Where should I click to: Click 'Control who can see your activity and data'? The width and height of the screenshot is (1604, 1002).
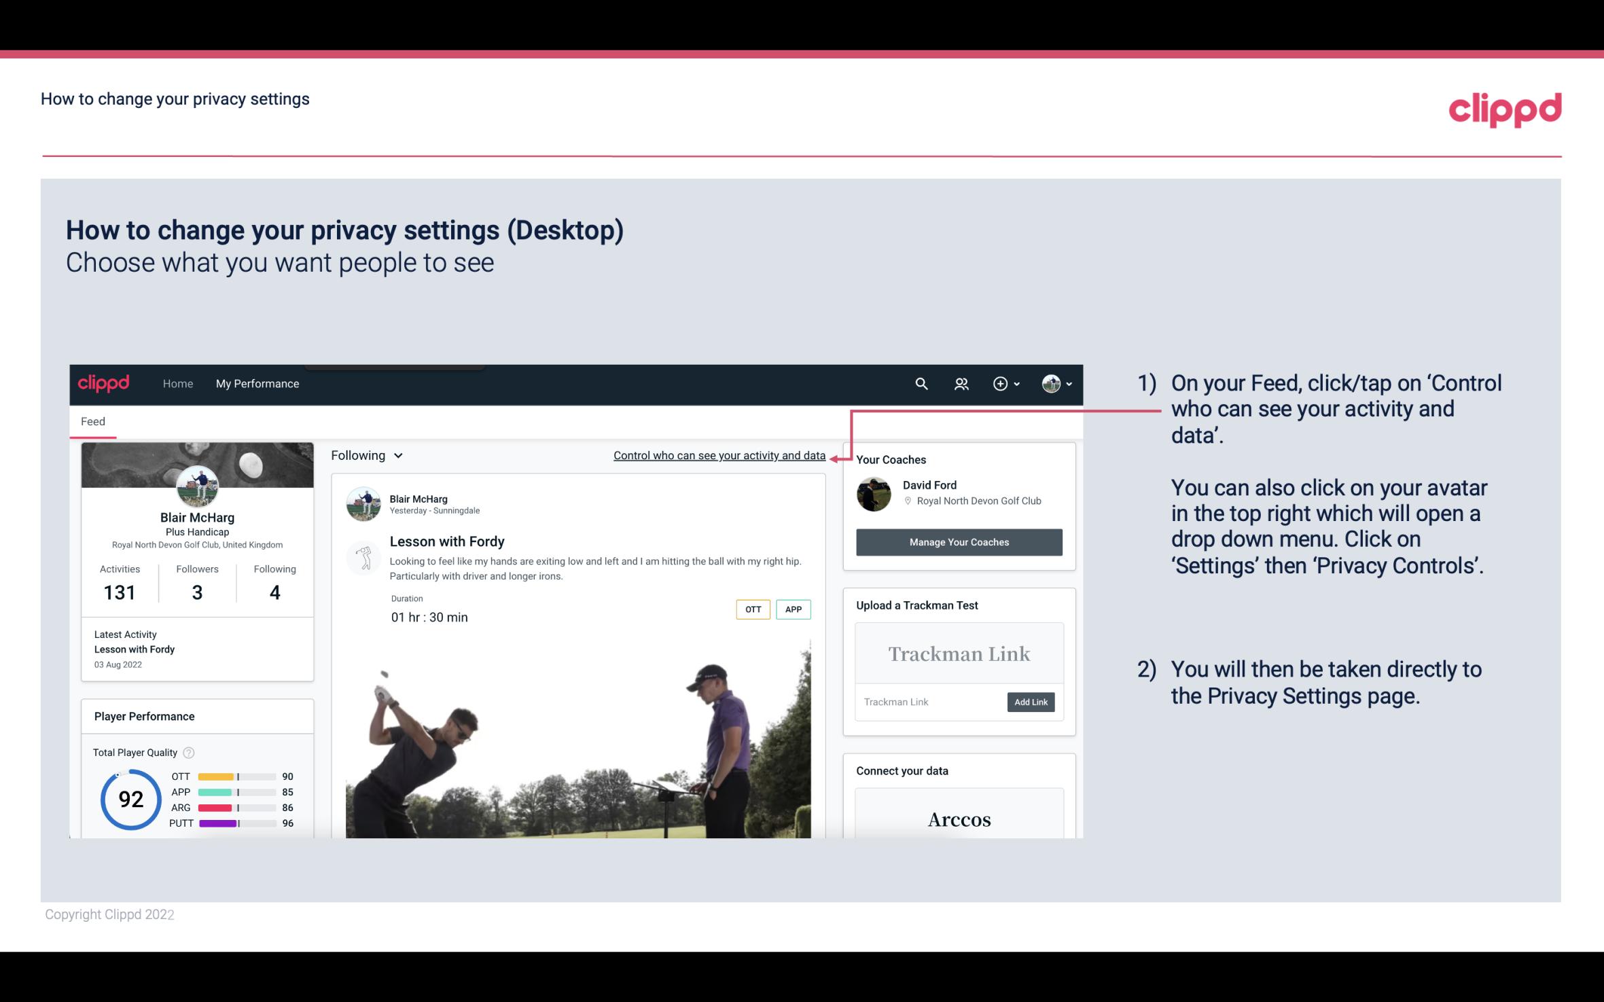coord(719,454)
